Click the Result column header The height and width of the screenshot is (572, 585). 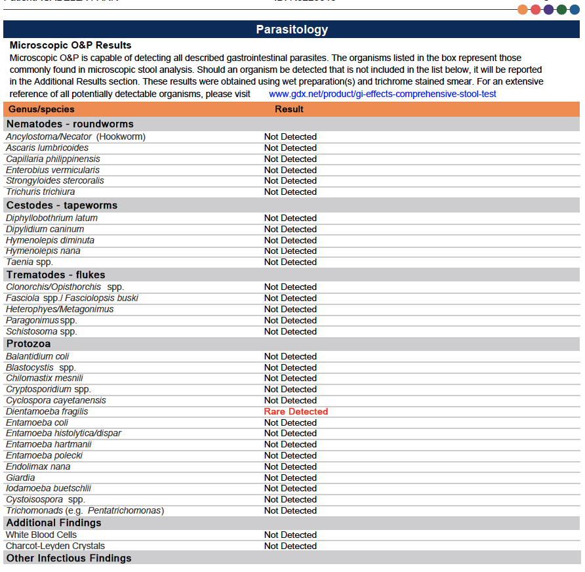[289, 109]
